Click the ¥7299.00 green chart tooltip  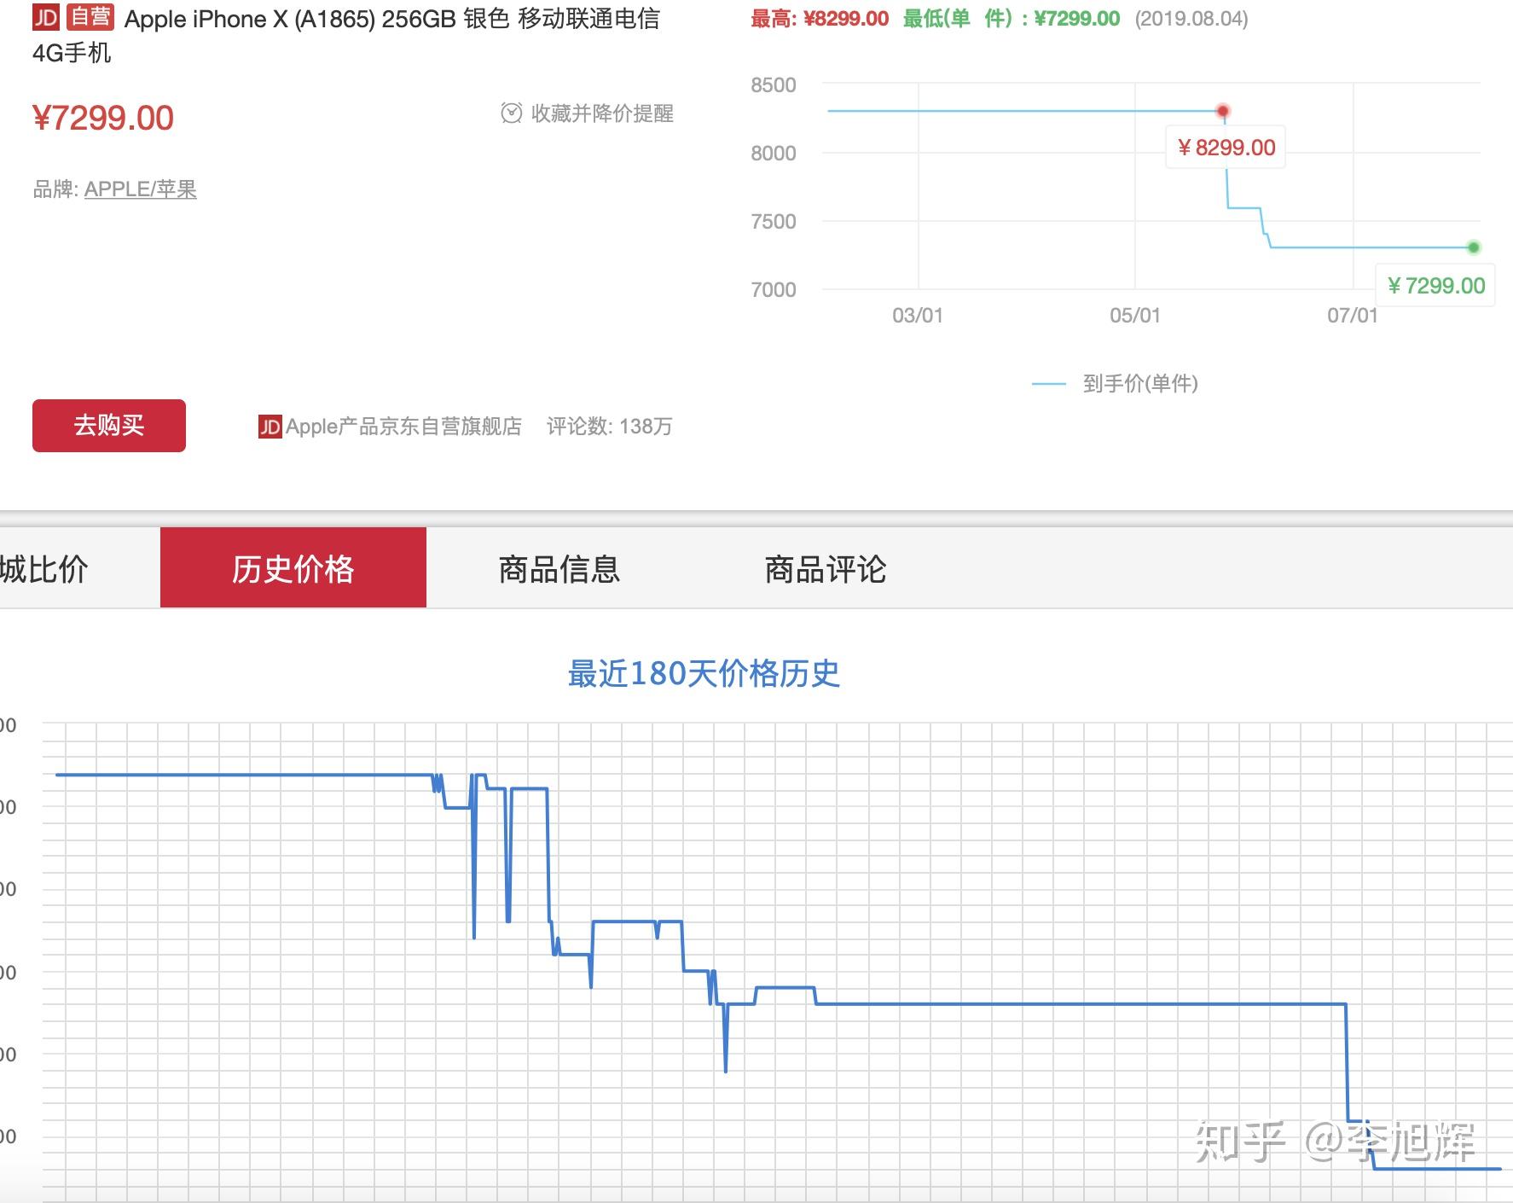tap(1436, 286)
